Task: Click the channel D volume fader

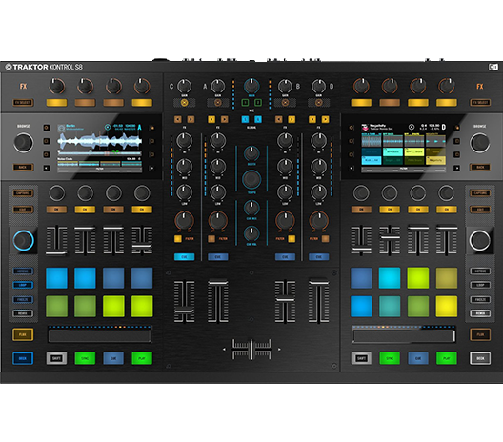Action: click(x=318, y=283)
